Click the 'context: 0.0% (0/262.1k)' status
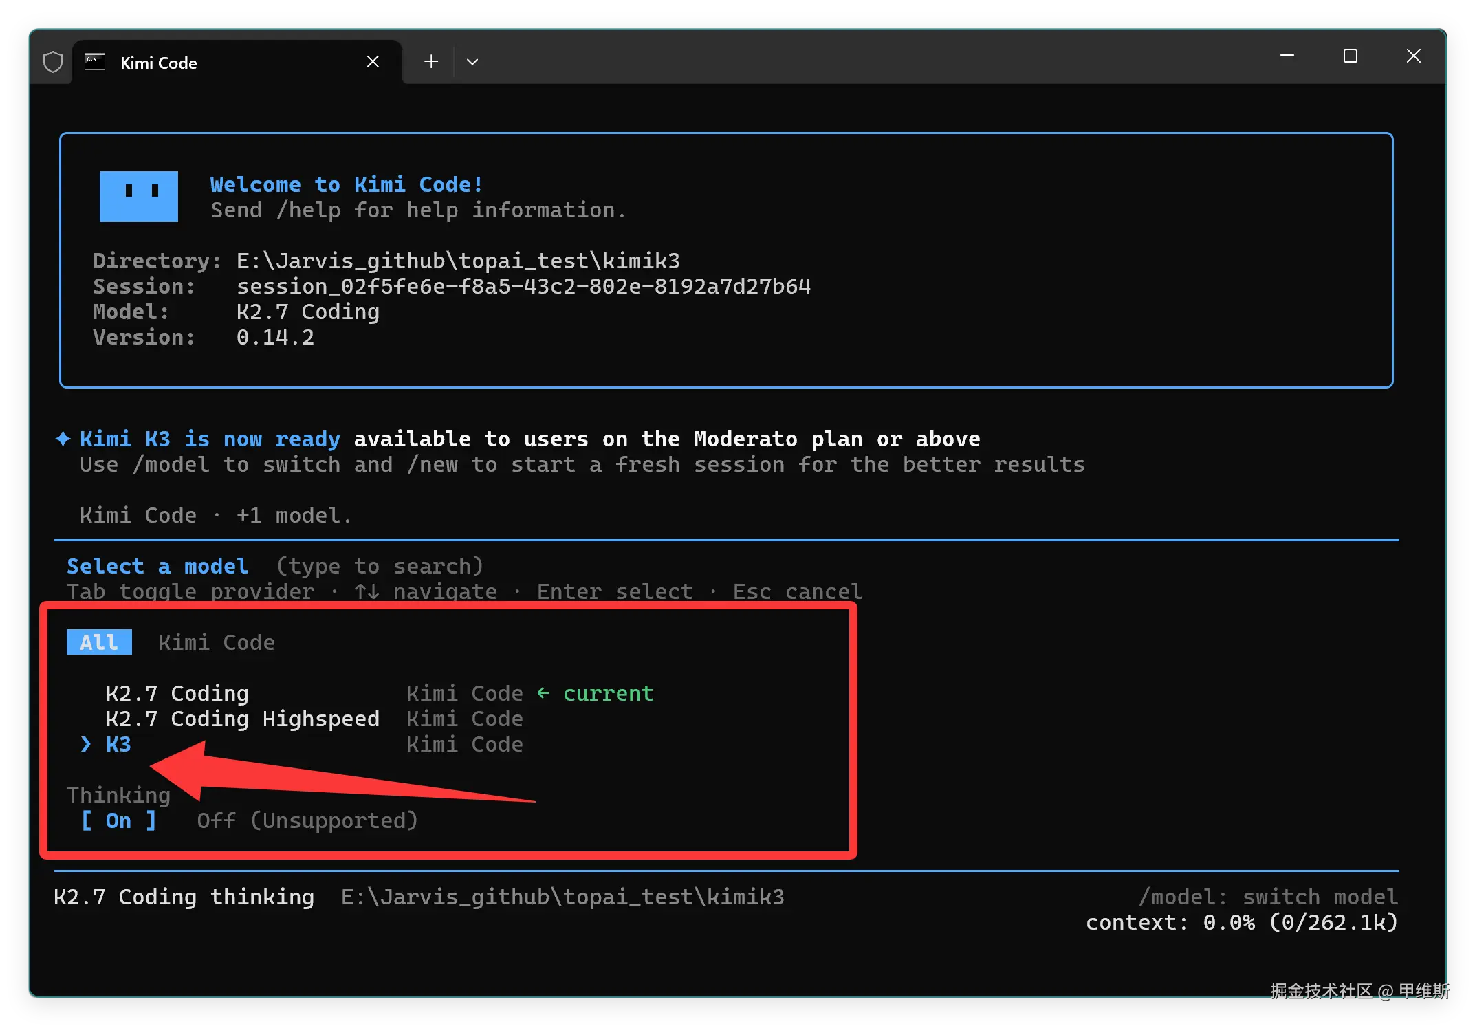Image resolution: width=1475 pixels, height=1026 pixels. pos(1242,922)
